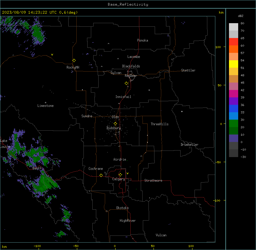256x250 pixels.
Task: Click the Calgary label
Action: 118,179
